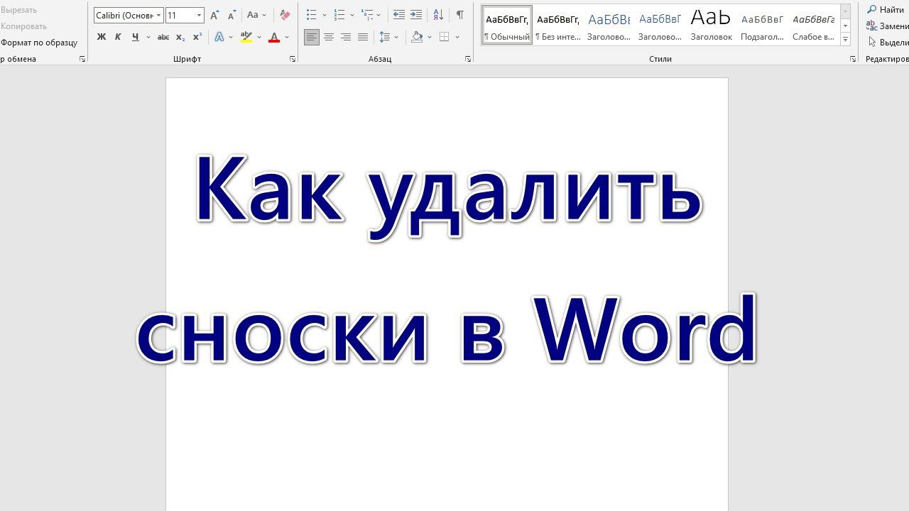The image size is (909, 511).
Task: Click Найти to search the document
Action: pos(886,10)
